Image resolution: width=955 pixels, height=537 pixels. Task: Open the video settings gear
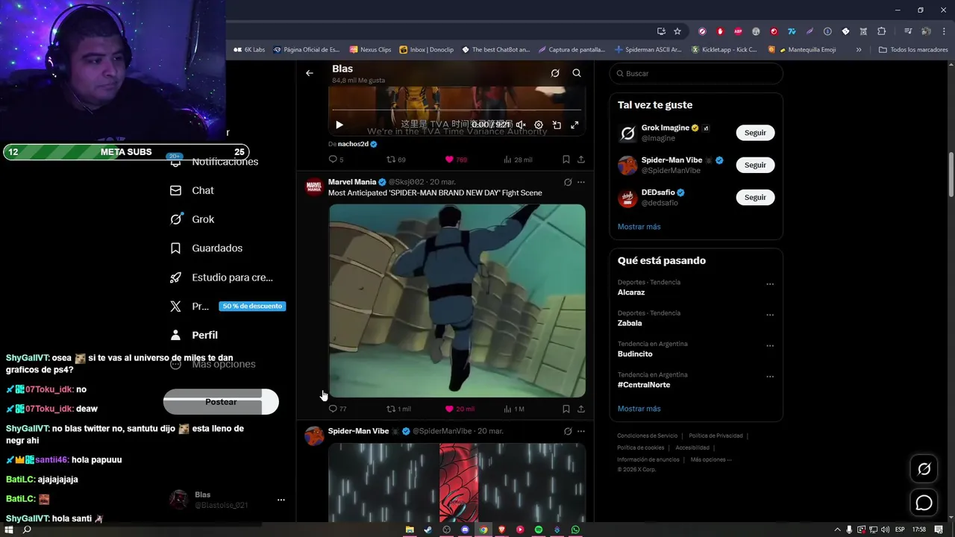pos(539,125)
